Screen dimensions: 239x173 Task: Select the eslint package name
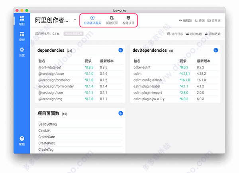(x=137, y=74)
